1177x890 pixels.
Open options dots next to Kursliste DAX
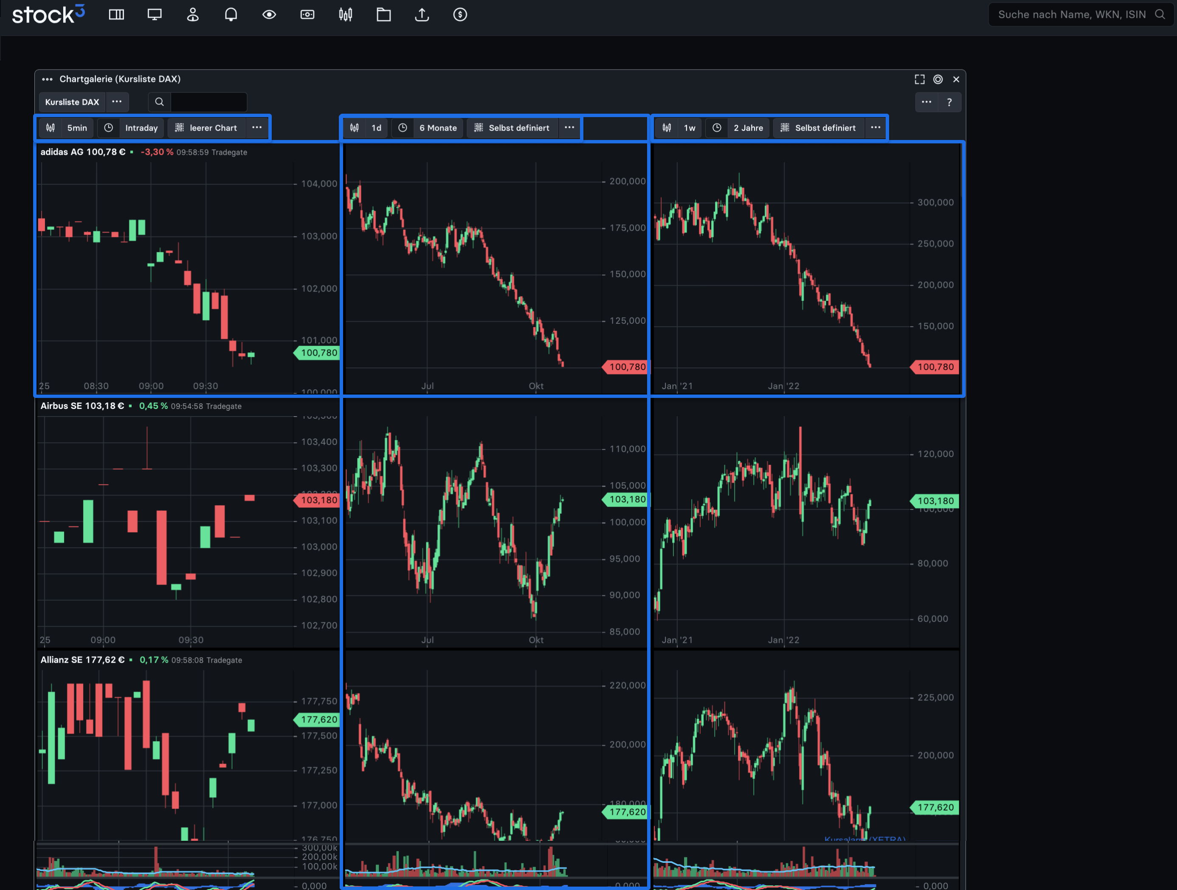click(117, 102)
